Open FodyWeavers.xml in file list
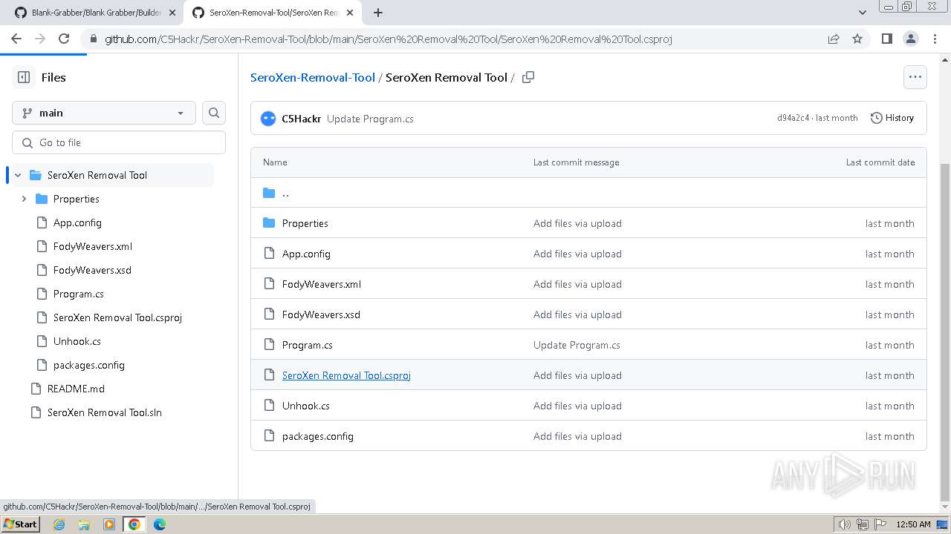The image size is (951, 534). click(322, 284)
